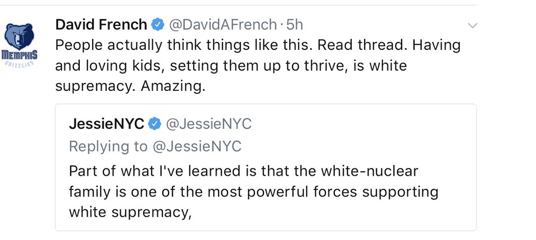Screen dimensions: 536x240
Task: Expand the tweet options chevron
Action: (x=473, y=25)
